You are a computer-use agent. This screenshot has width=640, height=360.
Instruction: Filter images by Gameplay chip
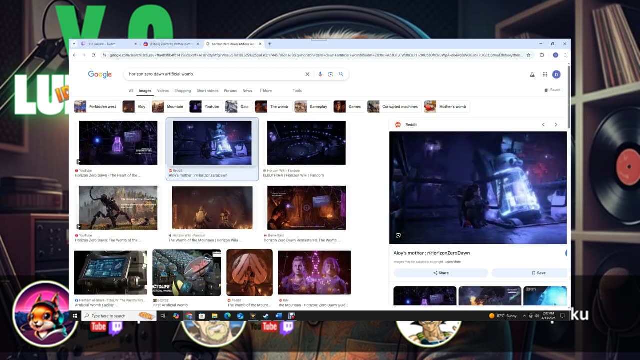pos(312,107)
